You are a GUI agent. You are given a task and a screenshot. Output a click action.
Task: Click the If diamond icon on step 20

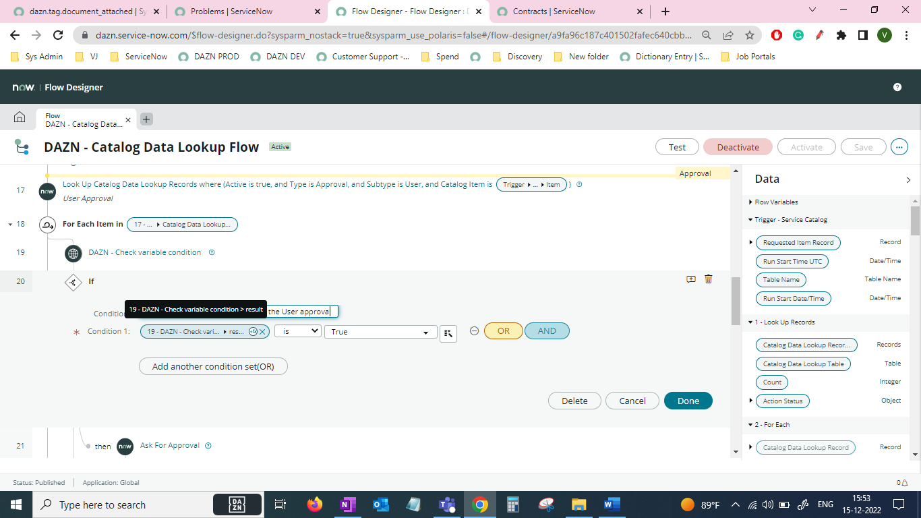(x=73, y=281)
